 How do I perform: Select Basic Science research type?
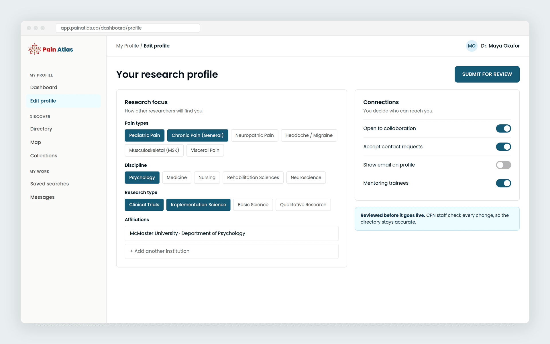tap(253, 205)
